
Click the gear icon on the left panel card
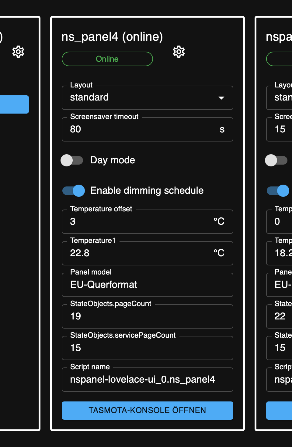pos(18,52)
